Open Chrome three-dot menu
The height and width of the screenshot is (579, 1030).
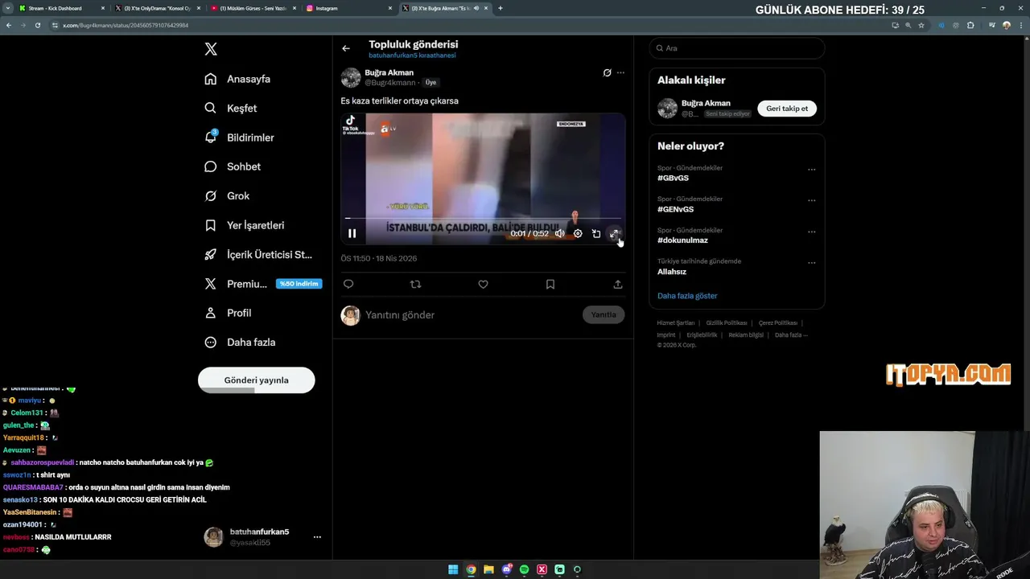click(1020, 25)
